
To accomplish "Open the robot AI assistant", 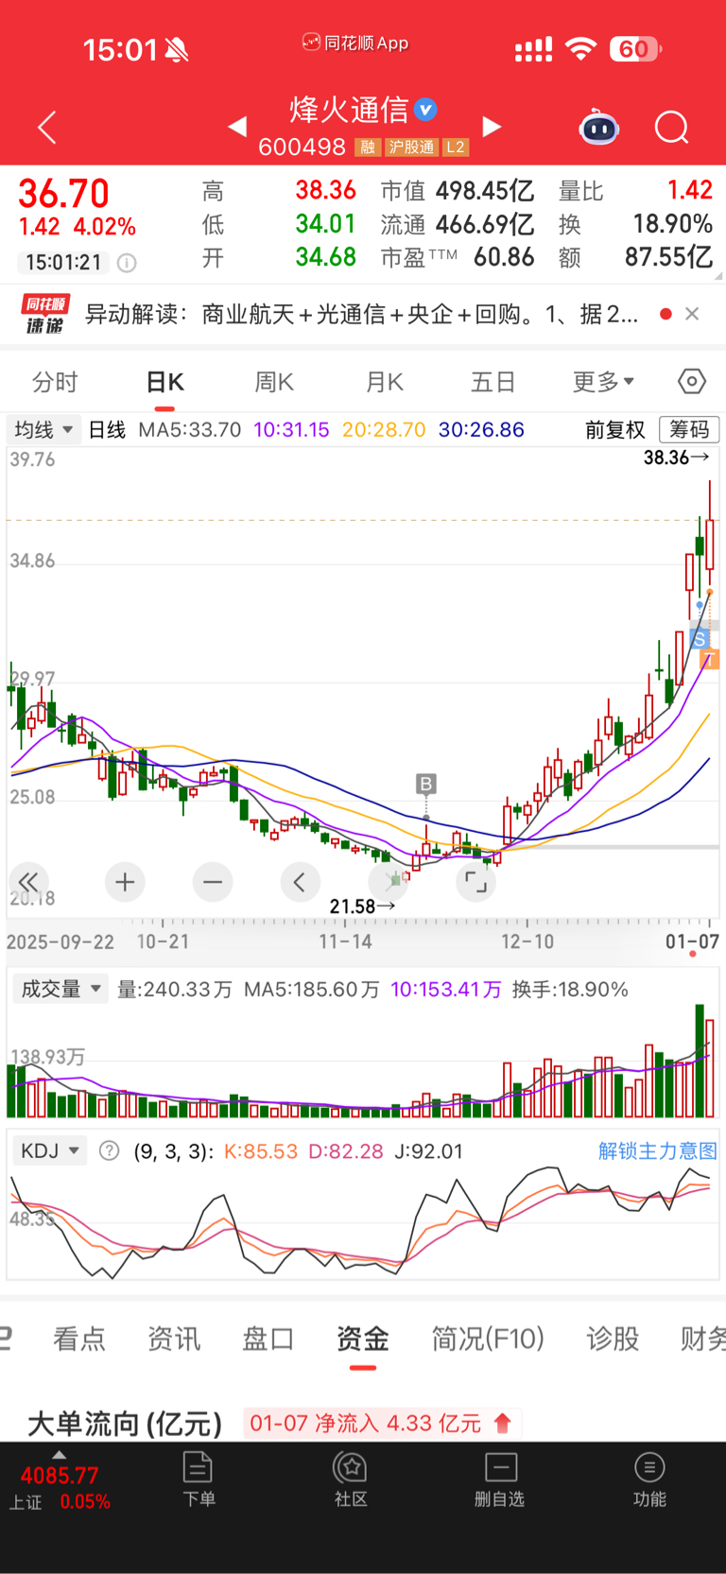I will [599, 127].
